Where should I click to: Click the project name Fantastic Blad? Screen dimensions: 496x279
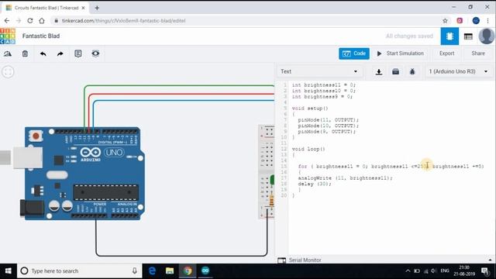(41, 36)
